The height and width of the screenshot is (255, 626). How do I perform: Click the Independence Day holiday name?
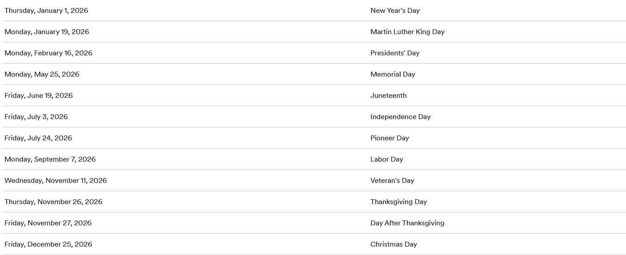[x=400, y=117]
